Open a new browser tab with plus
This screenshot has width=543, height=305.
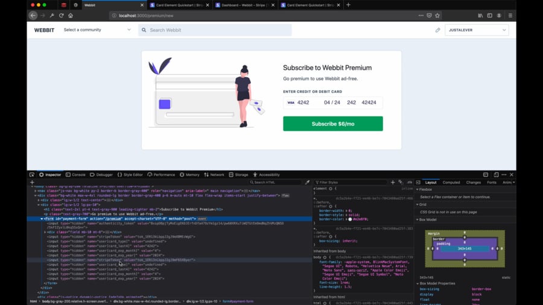[x=348, y=5]
